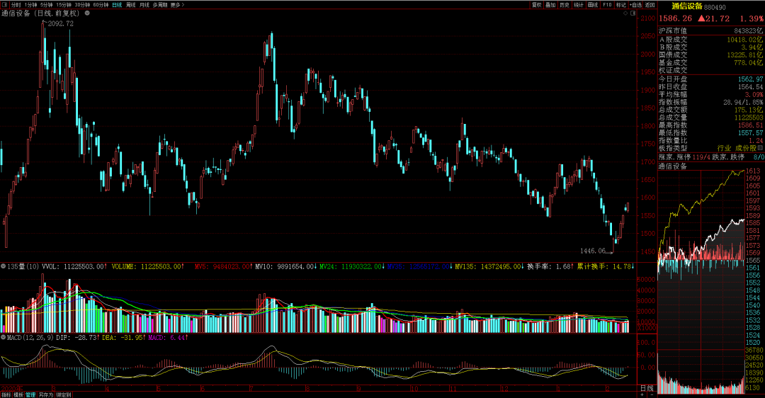Click the round icon beside 135量(10) volume label
This screenshot has height=398, width=765.
(4, 266)
